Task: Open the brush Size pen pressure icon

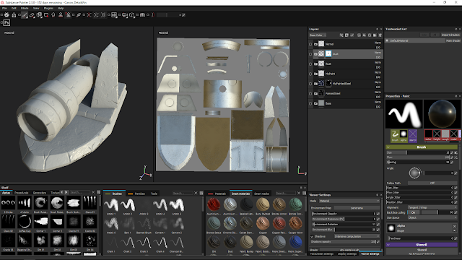Action: [x=456, y=152]
